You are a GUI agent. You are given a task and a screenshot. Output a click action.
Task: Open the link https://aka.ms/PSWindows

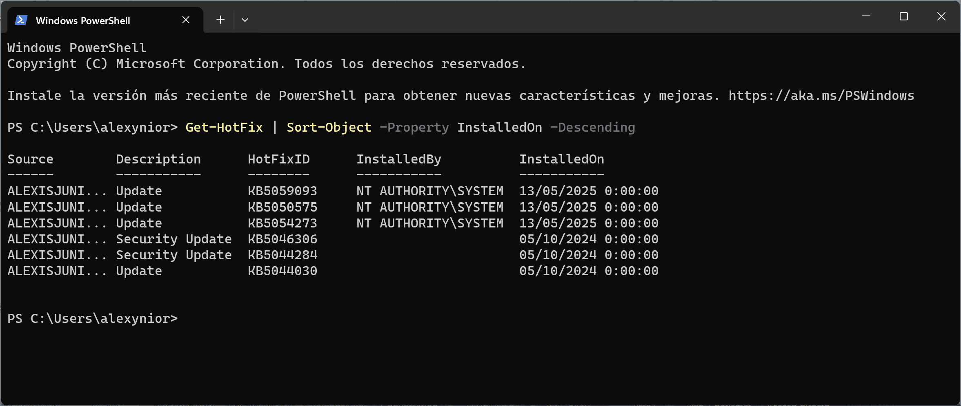pos(821,95)
